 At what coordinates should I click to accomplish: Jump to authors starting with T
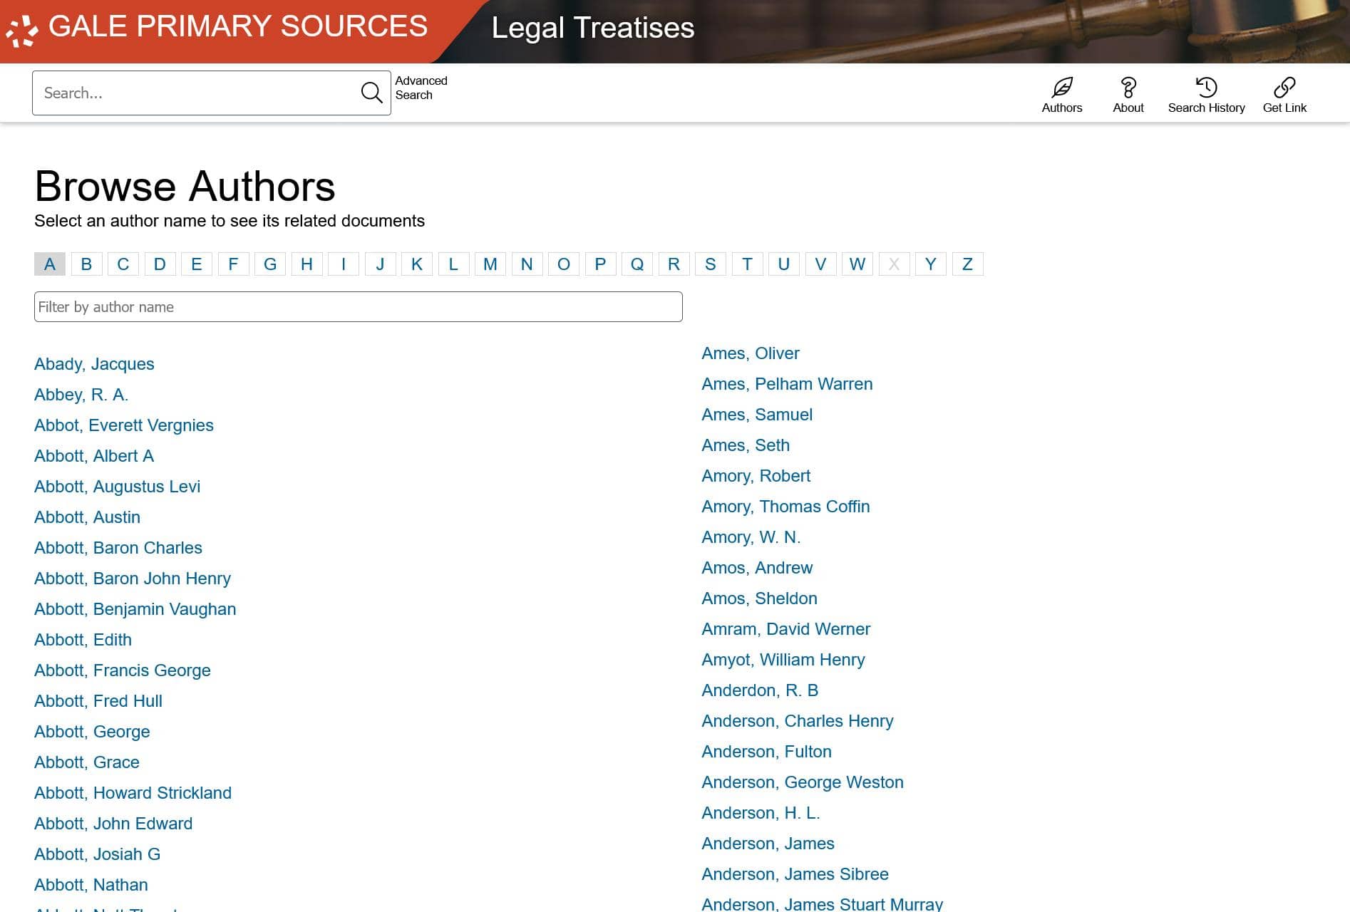tap(747, 264)
